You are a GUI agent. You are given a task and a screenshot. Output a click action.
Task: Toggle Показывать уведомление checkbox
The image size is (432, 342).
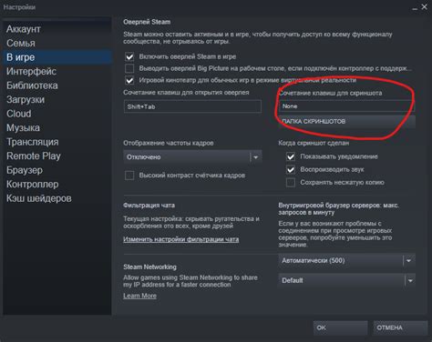click(291, 156)
